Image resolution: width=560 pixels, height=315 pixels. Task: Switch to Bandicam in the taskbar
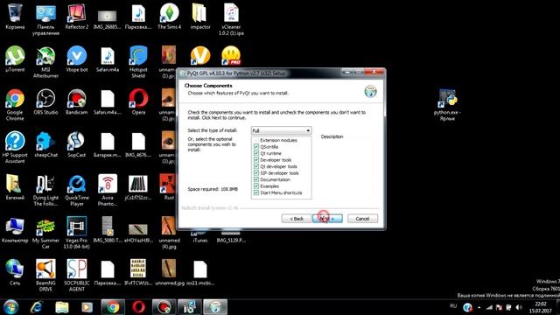(164, 307)
